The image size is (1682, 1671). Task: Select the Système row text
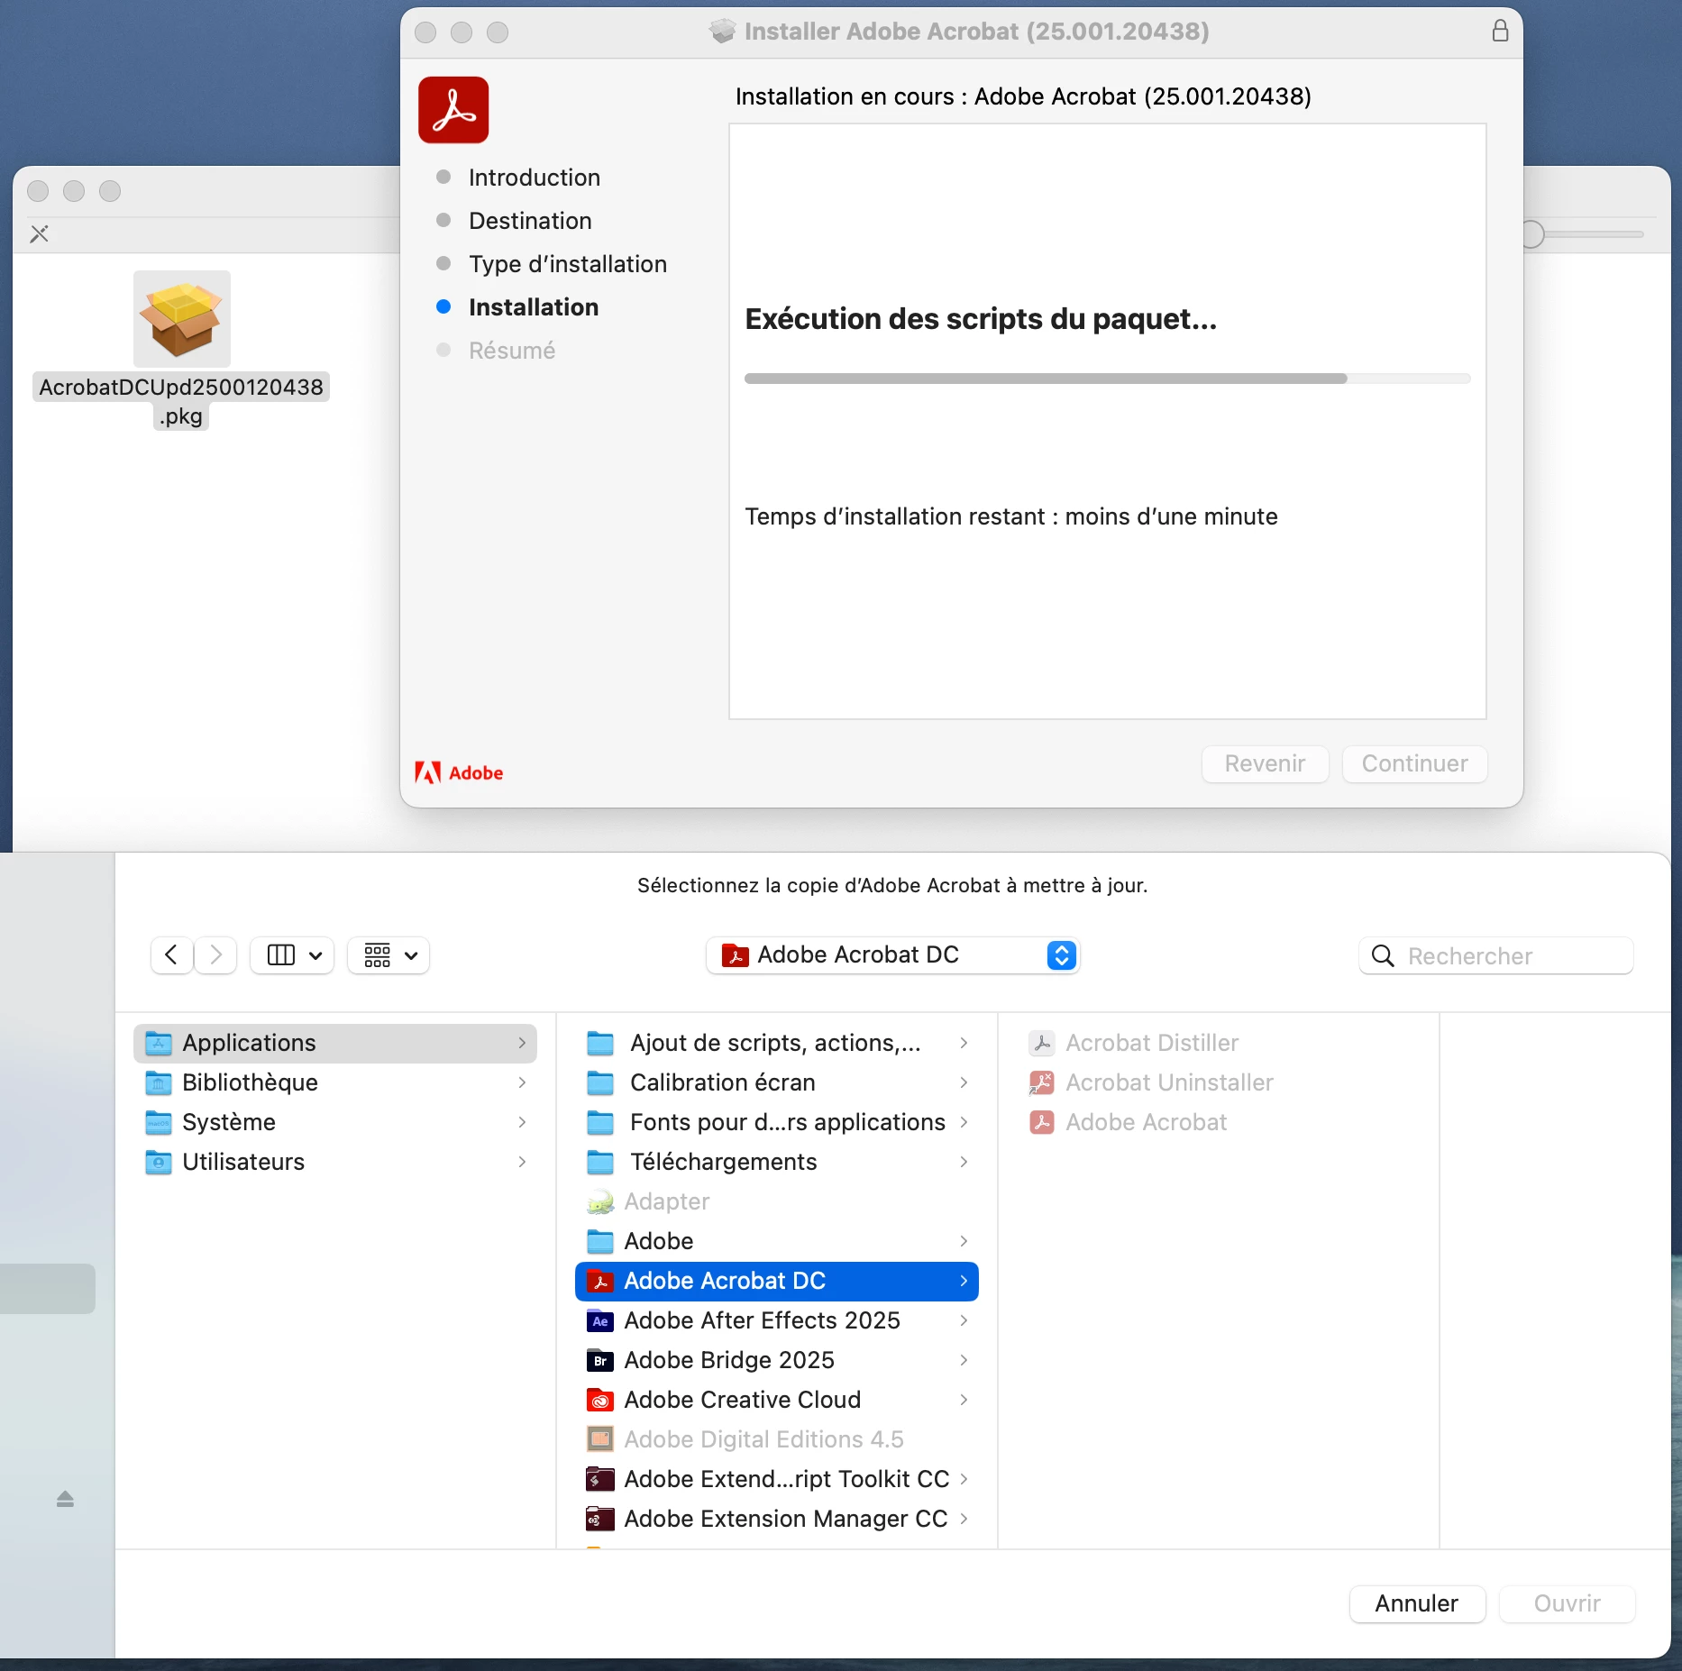(229, 1122)
